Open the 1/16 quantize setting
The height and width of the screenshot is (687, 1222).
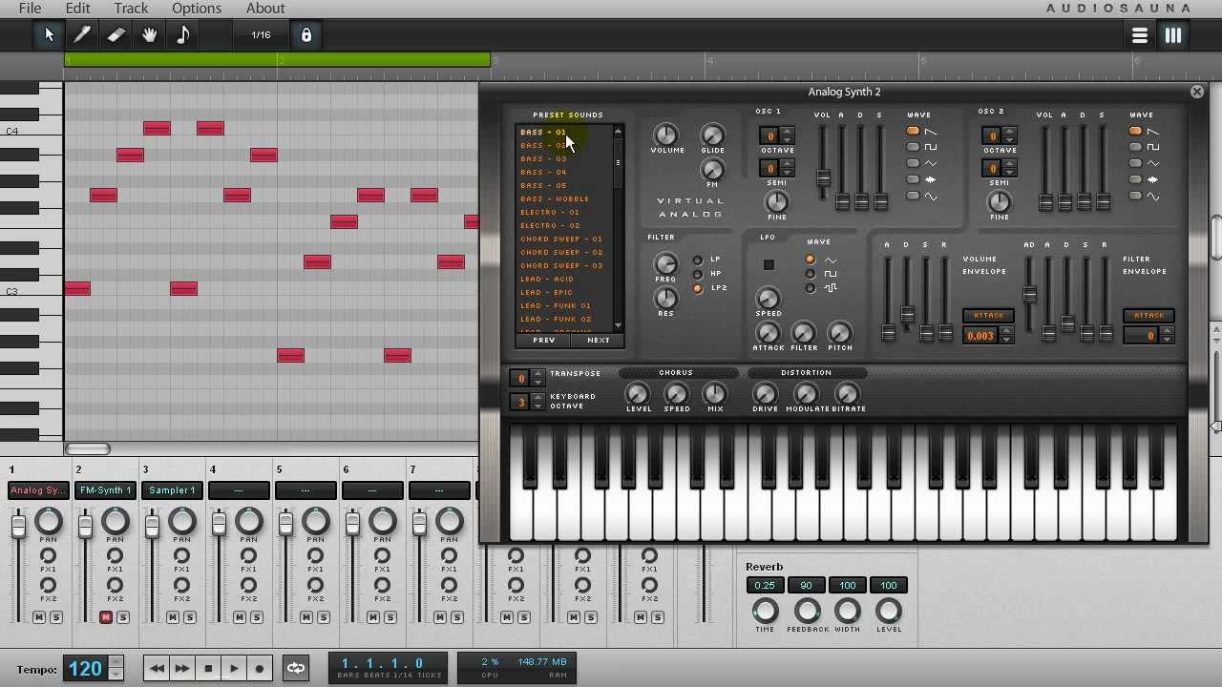pyautogui.click(x=261, y=35)
